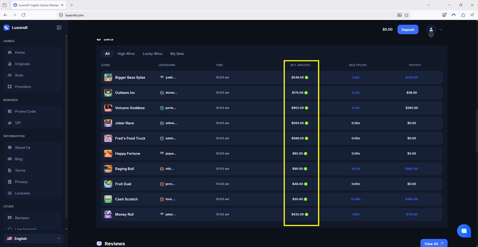This screenshot has height=247, width=478.
Task: Open a new browser tab
Action: point(72,5)
